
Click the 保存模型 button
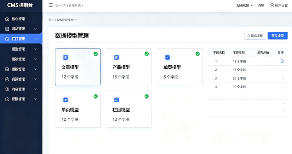pos(277,35)
